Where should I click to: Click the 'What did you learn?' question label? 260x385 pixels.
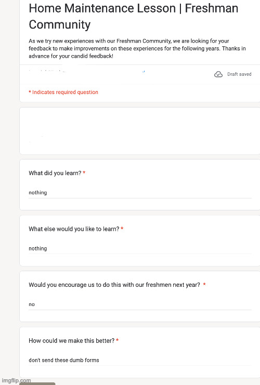point(55,173)
